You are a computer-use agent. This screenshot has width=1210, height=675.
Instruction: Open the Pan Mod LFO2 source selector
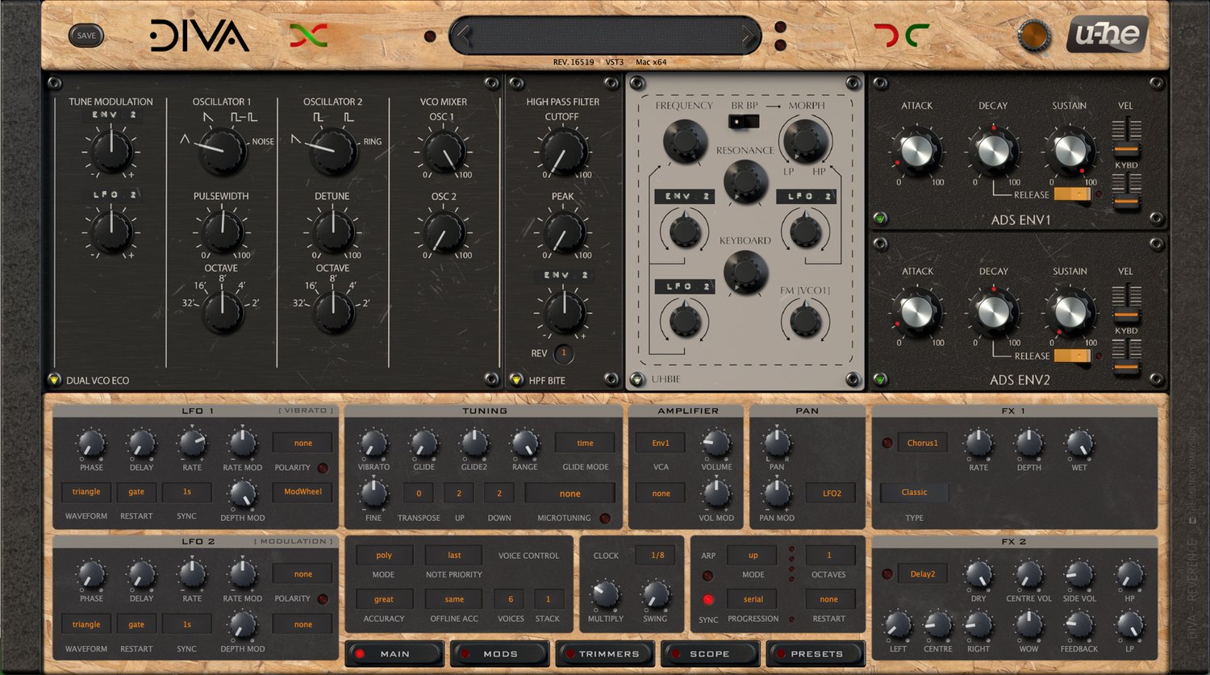[832, 494]
